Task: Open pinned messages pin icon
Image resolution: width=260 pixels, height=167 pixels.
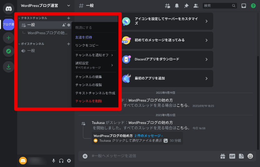Action: pos(186,6)
